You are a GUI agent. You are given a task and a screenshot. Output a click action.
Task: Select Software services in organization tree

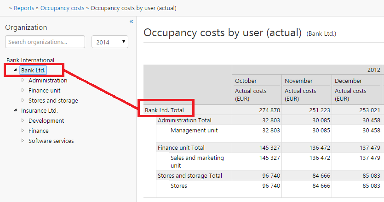click(x=51, y=141)
